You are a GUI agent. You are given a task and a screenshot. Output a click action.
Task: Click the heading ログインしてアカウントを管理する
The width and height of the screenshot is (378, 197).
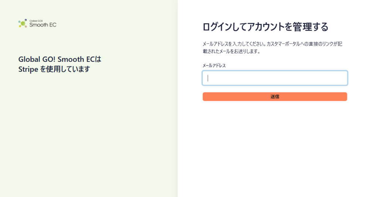[265, 27]
